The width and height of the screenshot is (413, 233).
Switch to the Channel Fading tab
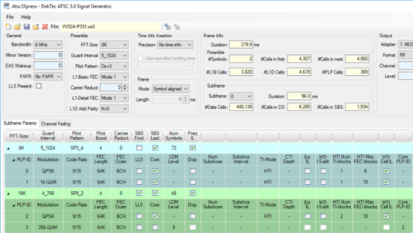point(56,123)
